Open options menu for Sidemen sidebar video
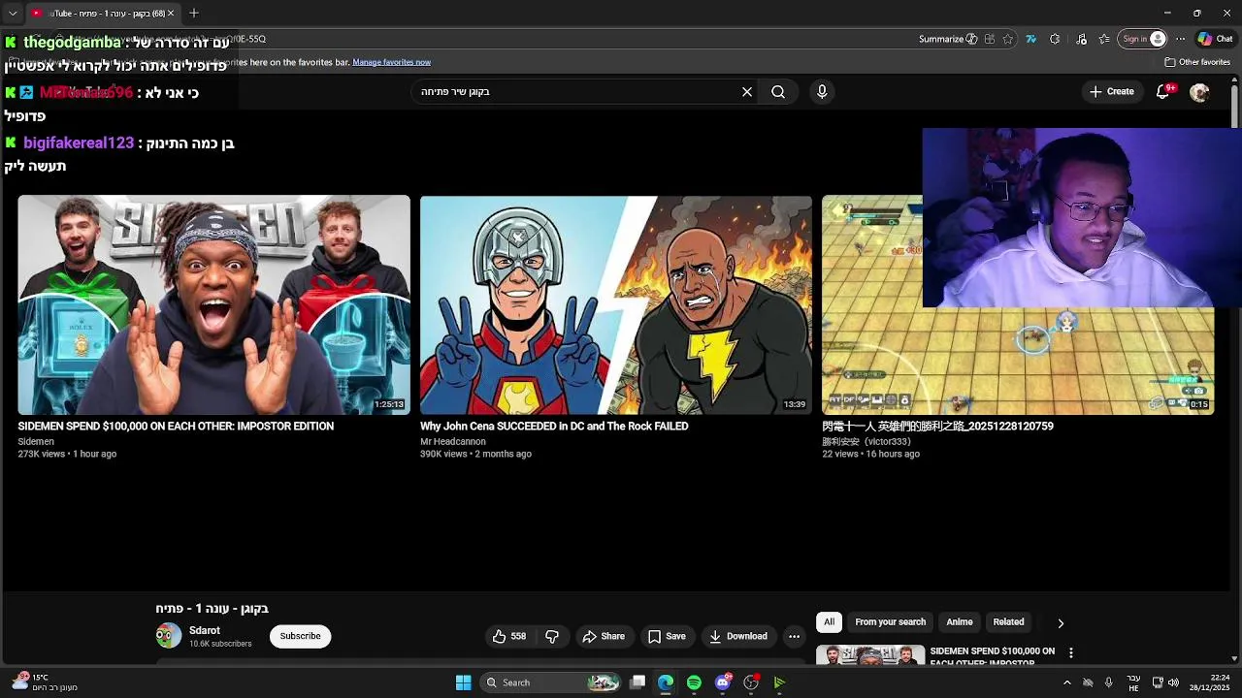1242x698 pixels. (x=1070, y=653)
